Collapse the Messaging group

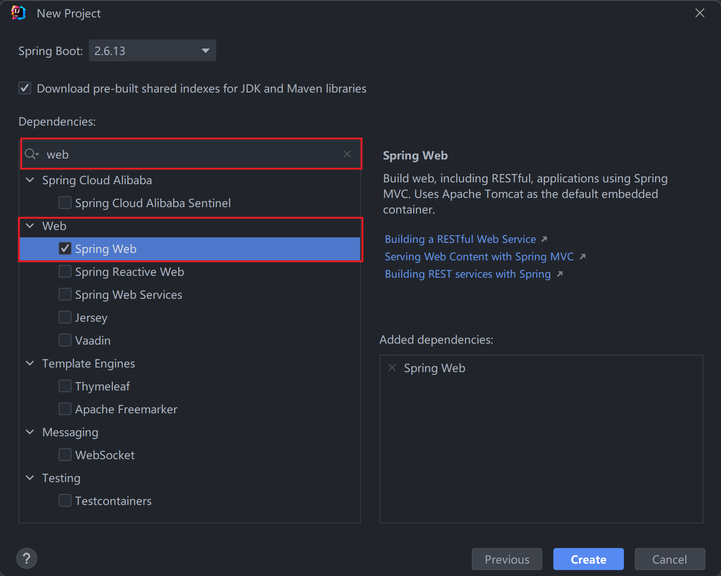pyautogui.click(x=30, y=432)
